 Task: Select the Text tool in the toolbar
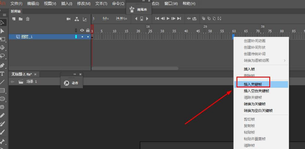tap(2, 74)
